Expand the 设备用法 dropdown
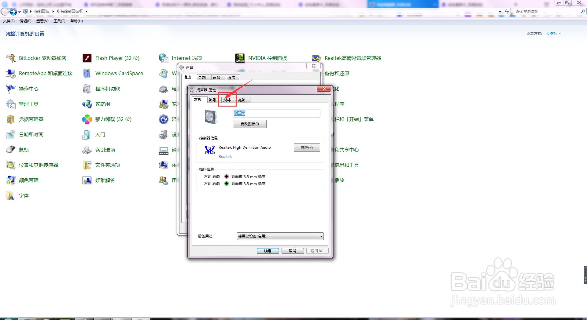The image size is (587, 320). (x=321, y=236)
